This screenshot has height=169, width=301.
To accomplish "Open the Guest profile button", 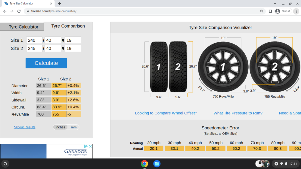I will pos(283,11).
